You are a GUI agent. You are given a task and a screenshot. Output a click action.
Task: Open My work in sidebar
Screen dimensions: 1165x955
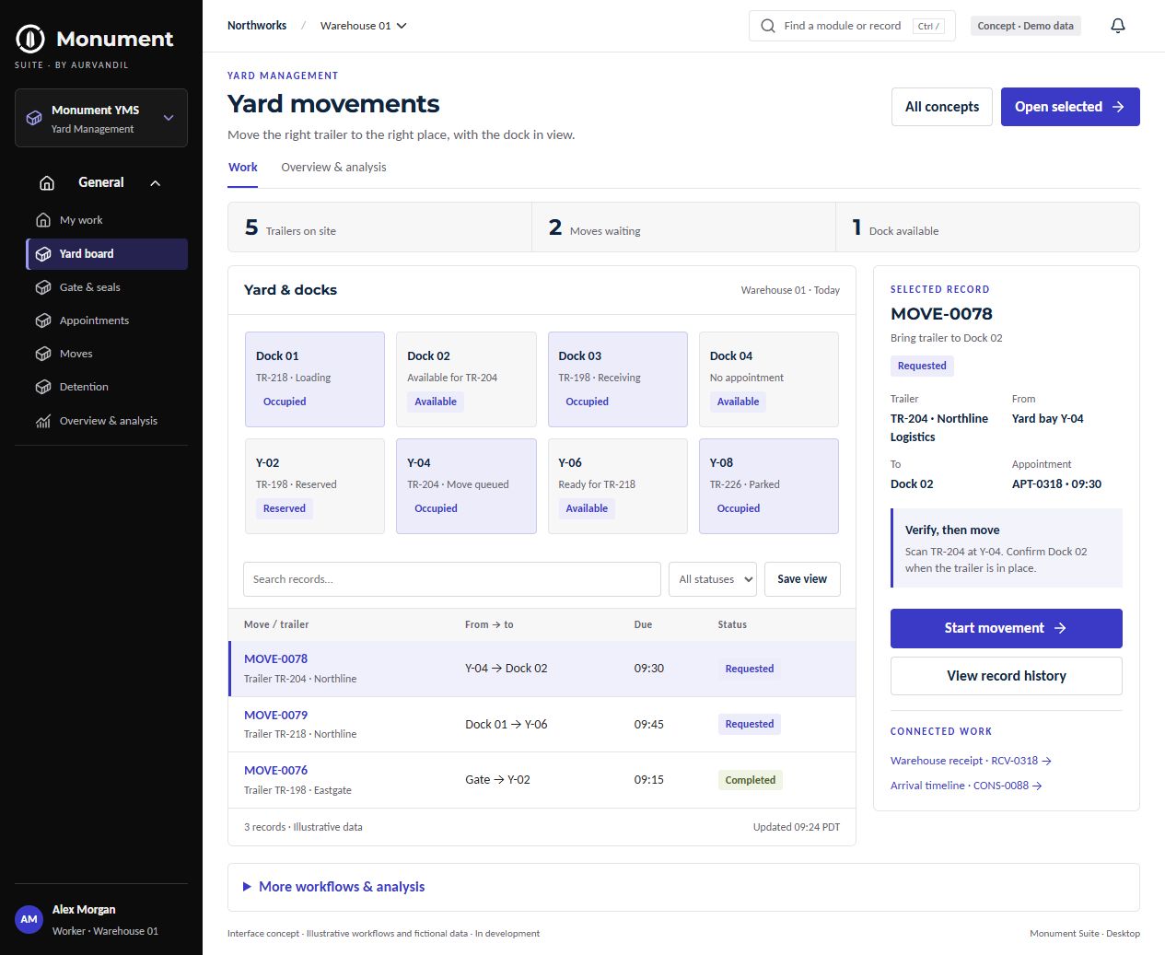click(107, 220)
